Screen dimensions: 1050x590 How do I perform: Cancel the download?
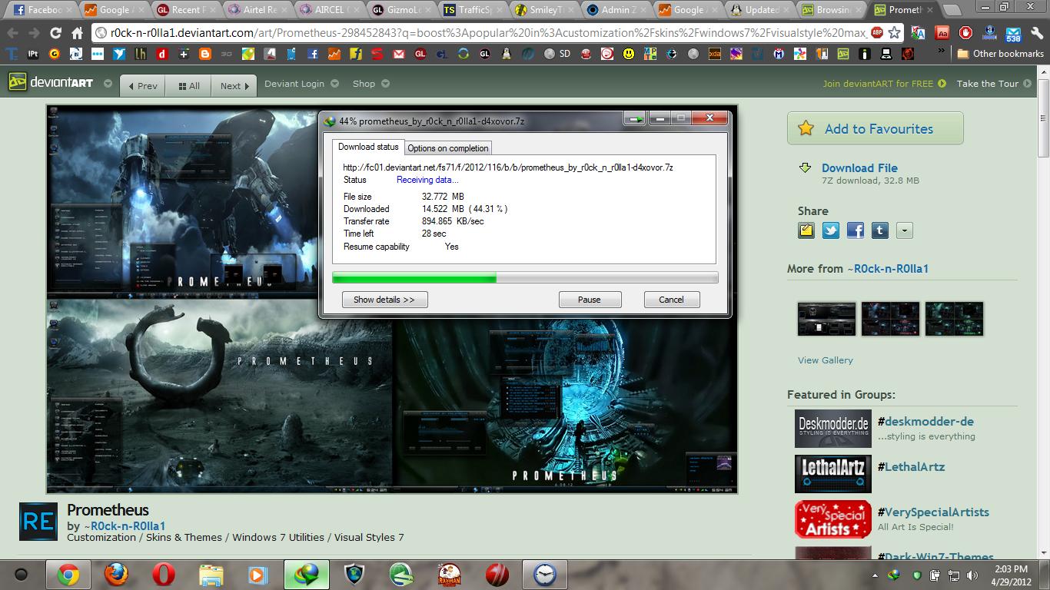[671, 300]
